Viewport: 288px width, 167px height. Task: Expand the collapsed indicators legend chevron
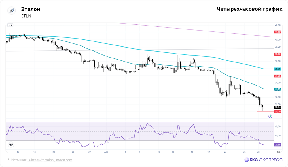[x=10, y=25]
